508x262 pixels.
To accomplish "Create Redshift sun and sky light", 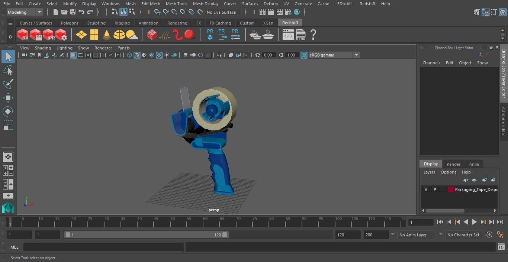I will coord(132,35).
